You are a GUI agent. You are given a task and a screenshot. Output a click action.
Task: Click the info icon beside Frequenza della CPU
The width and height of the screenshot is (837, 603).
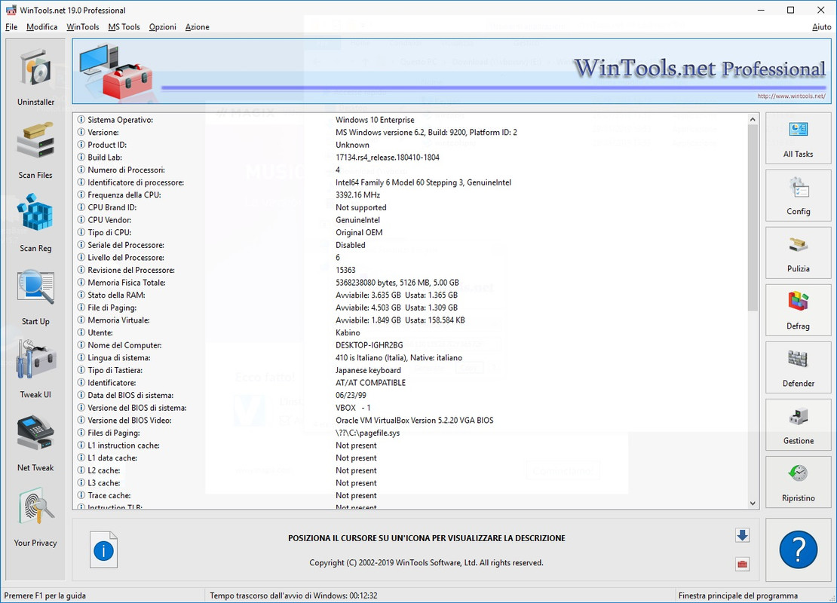coord(81,194)
